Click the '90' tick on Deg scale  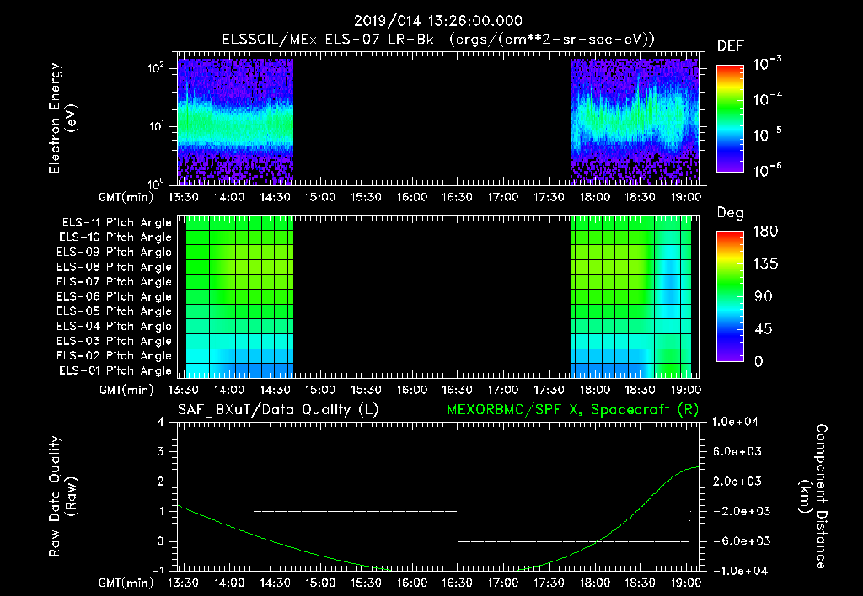click(764, 297)
